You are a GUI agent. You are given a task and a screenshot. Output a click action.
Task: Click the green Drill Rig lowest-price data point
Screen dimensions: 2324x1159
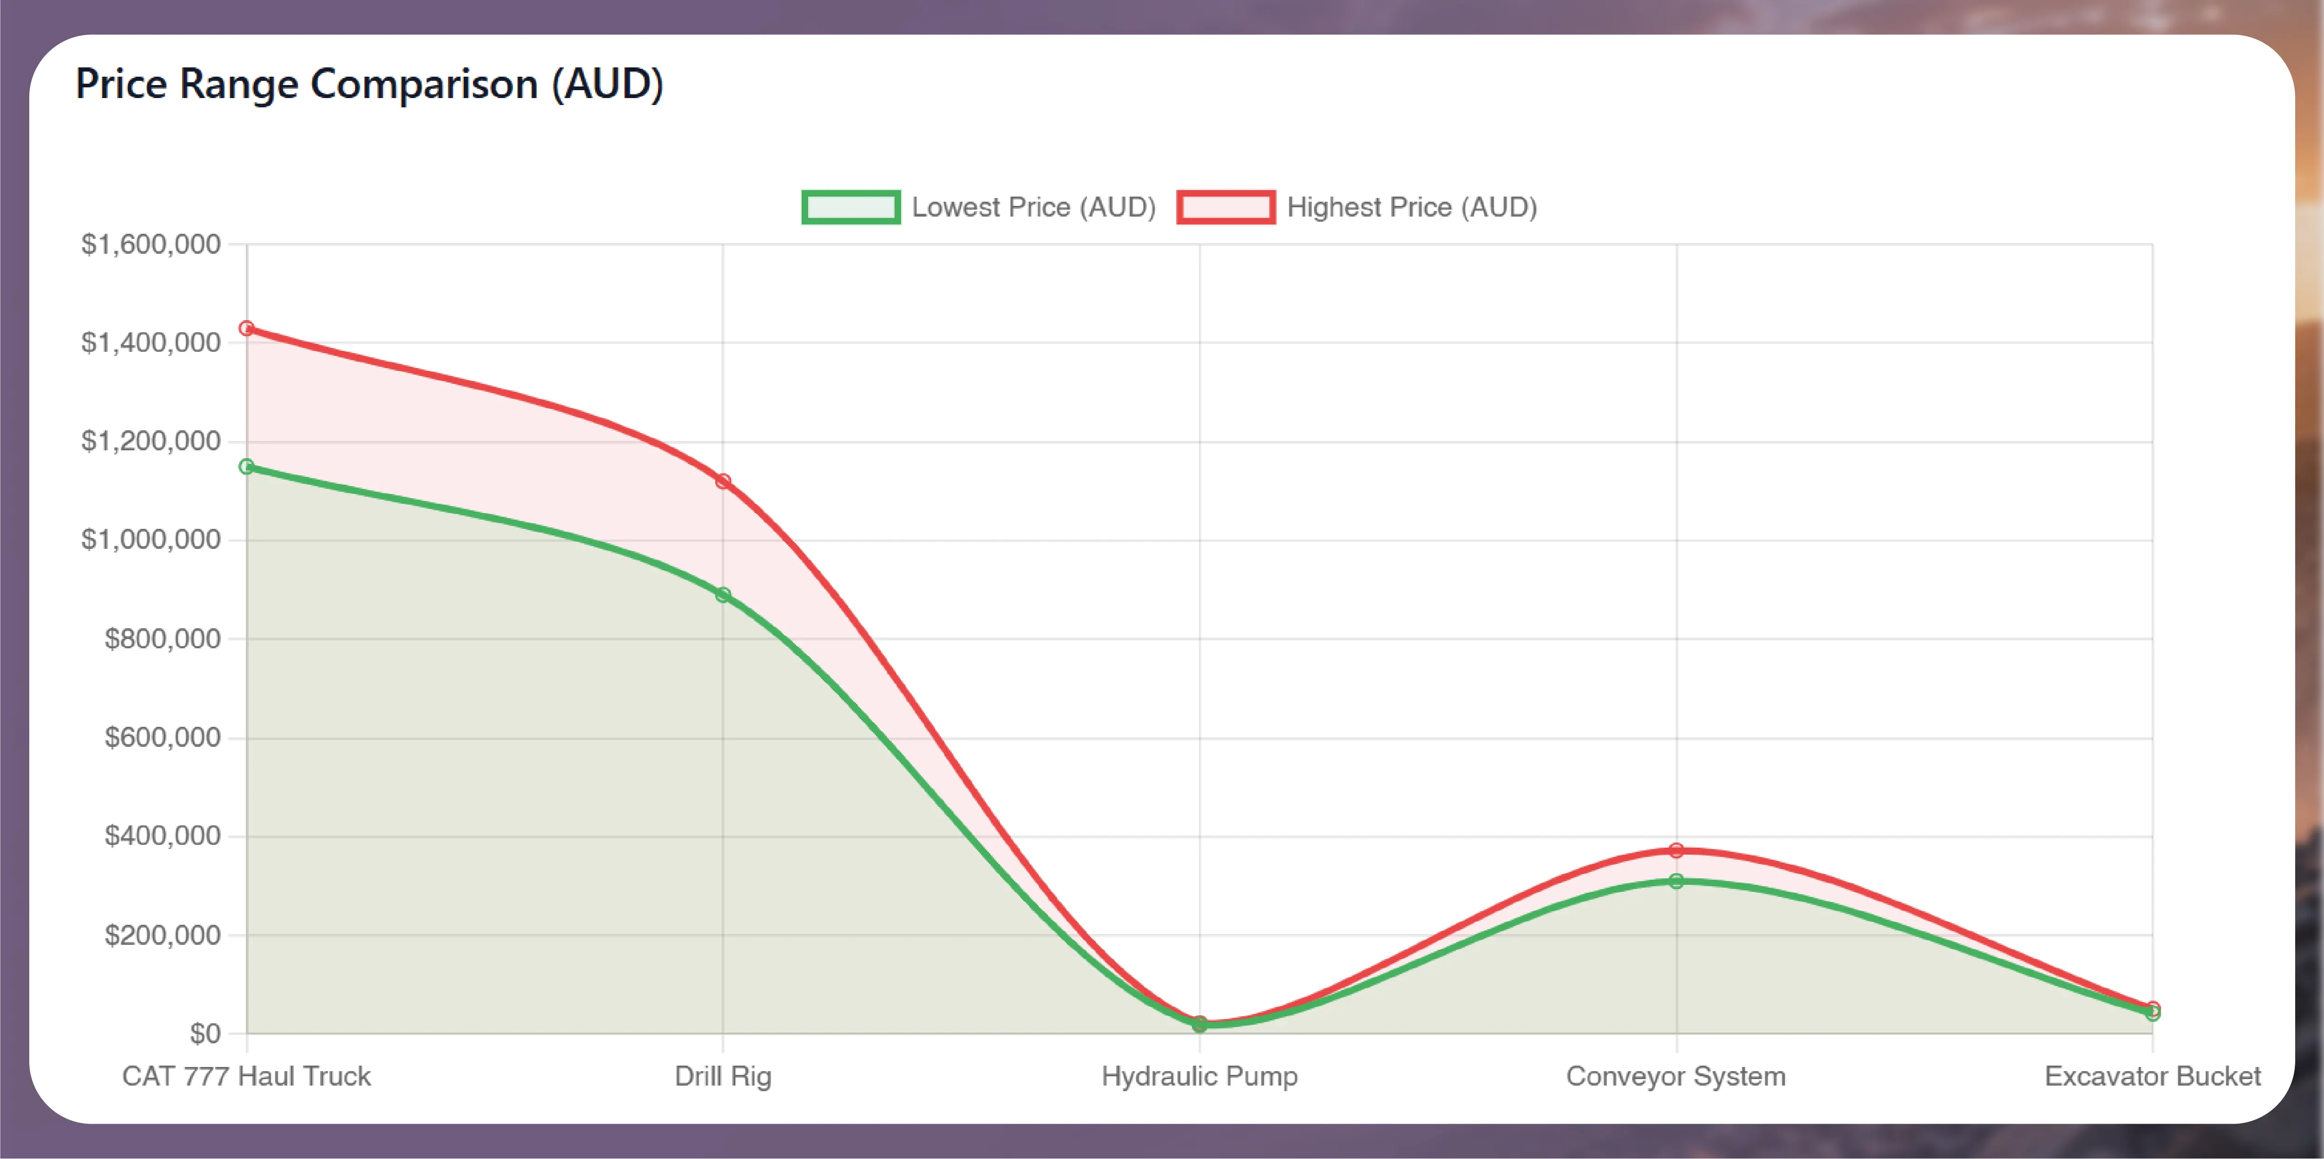click(723, 594)
